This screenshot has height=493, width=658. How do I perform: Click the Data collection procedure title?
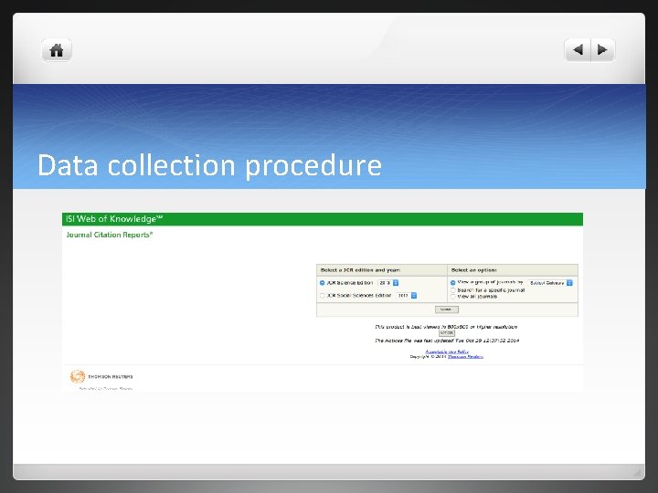coord(209,165)
